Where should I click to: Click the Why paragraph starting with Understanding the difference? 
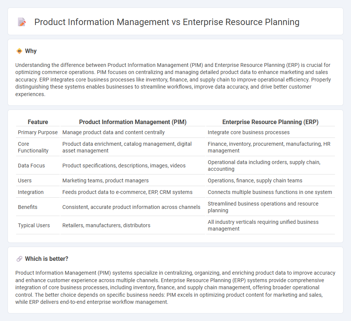pos(173,80)
